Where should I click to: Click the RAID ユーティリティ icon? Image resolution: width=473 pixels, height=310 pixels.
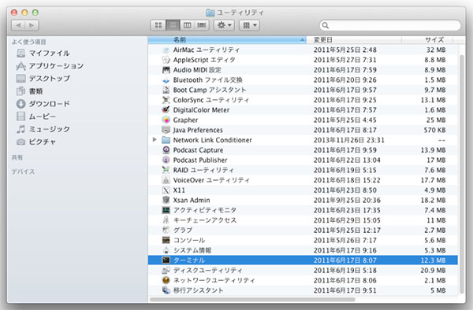[x=166, y=170]
